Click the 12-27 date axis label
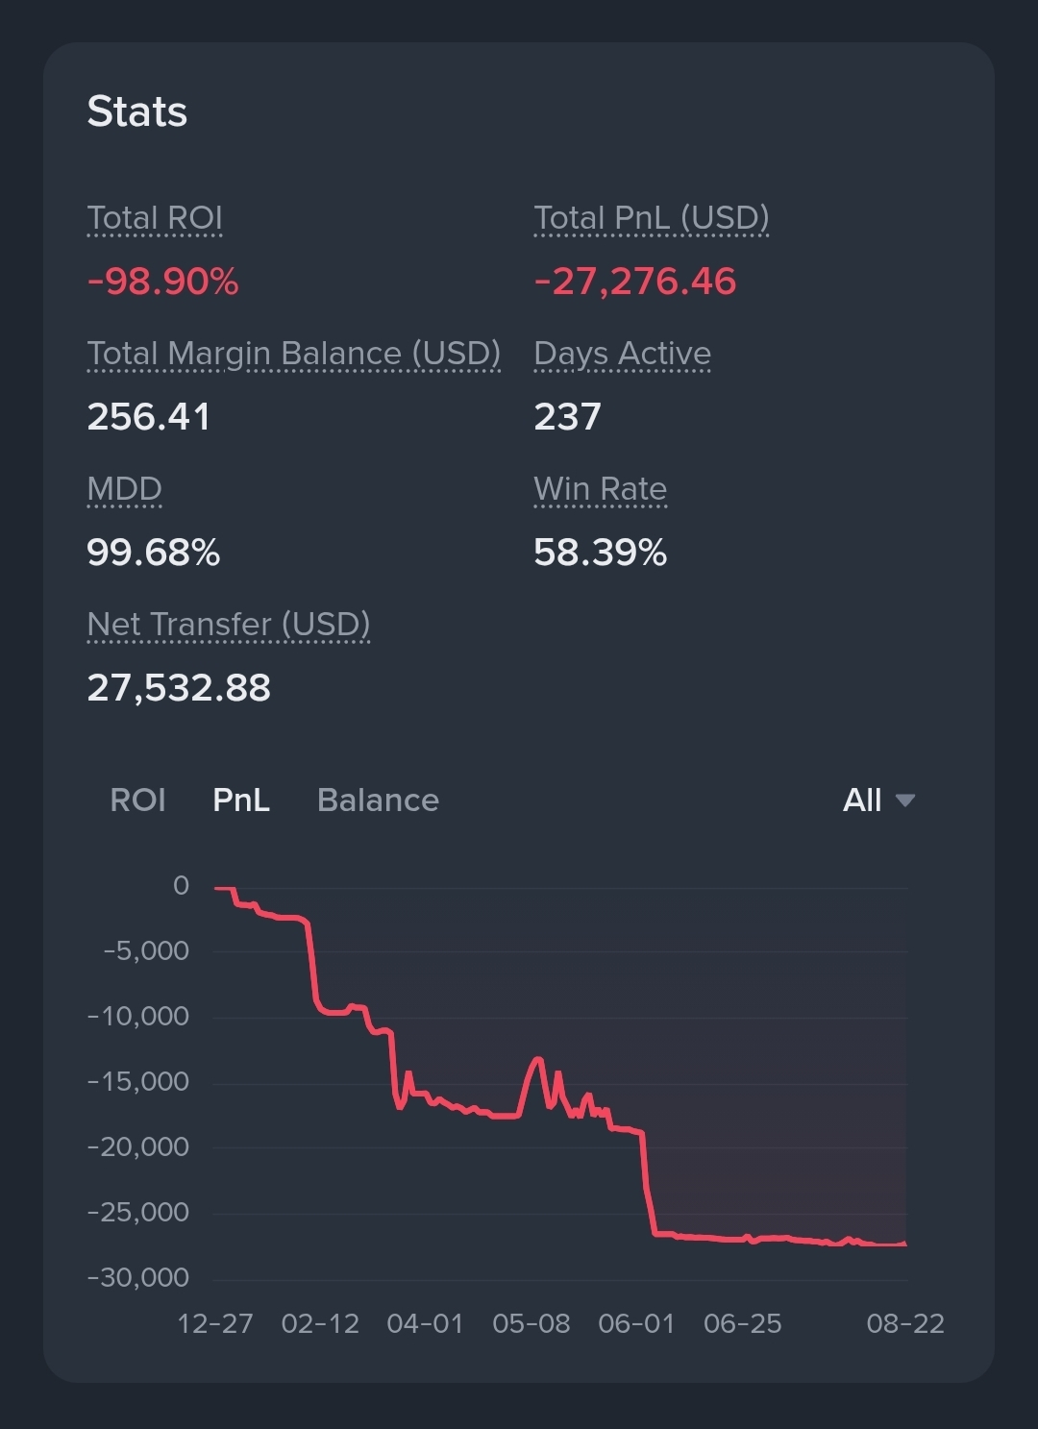 [x=215, y=1324]
